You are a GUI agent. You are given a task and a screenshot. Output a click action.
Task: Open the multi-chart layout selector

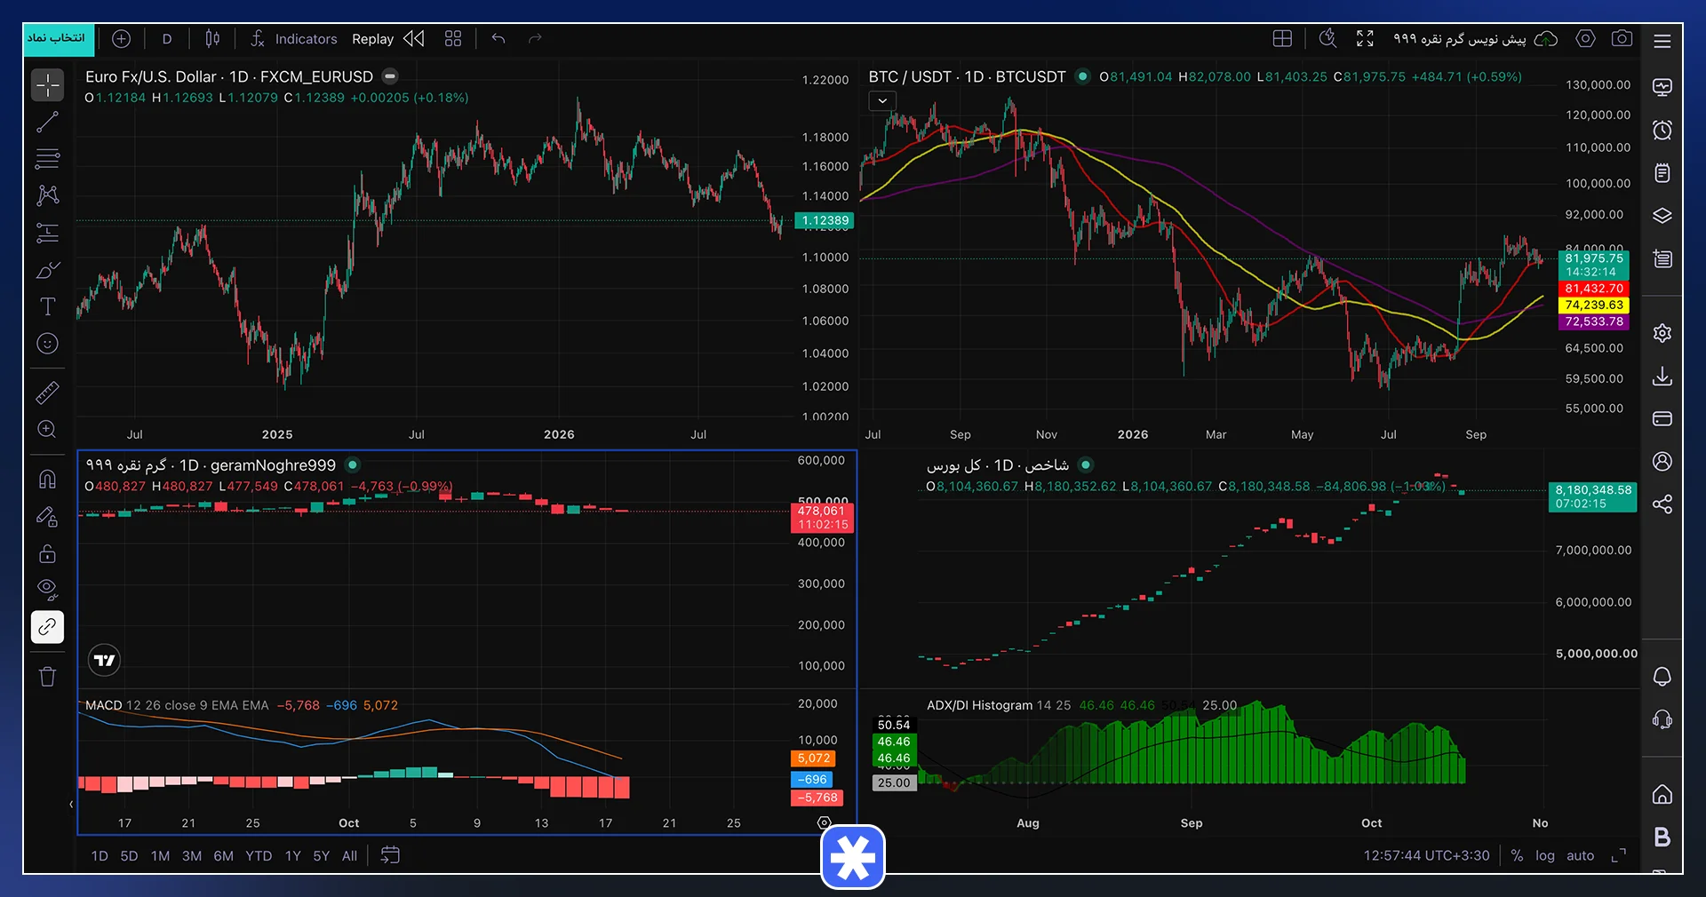pos(1282,39)
